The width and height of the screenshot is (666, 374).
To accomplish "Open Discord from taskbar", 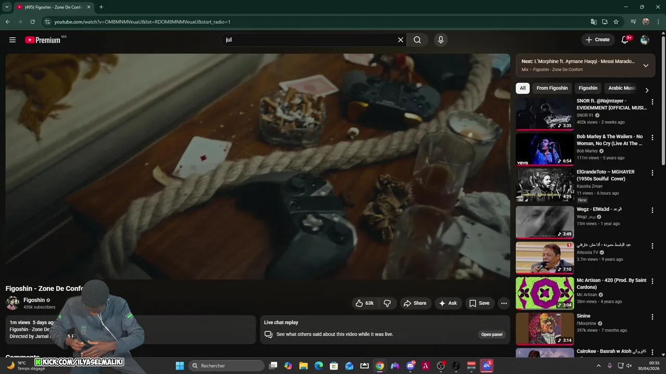I will point(411,366).
